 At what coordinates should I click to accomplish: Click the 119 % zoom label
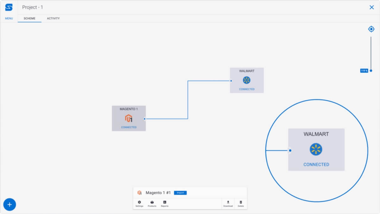click(364, 71)
